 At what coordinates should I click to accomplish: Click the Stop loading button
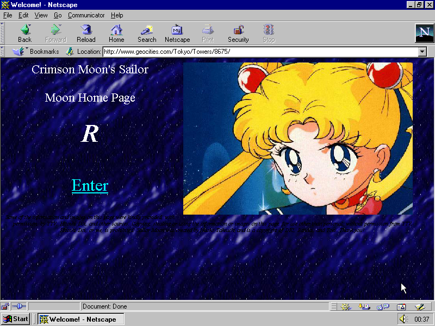[x=269, y=33]
